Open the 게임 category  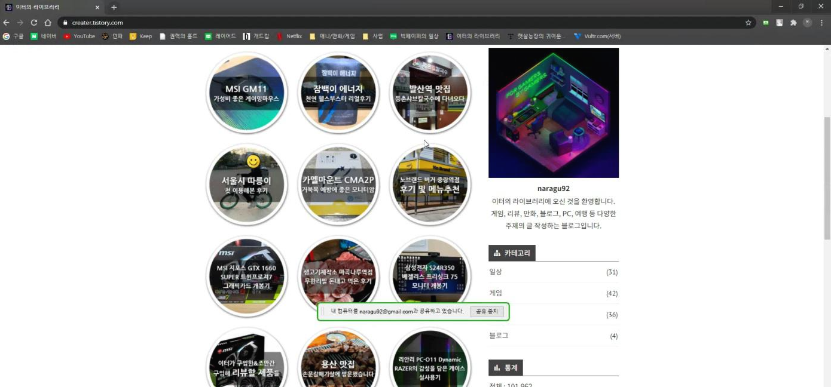(x=496, y=293)
